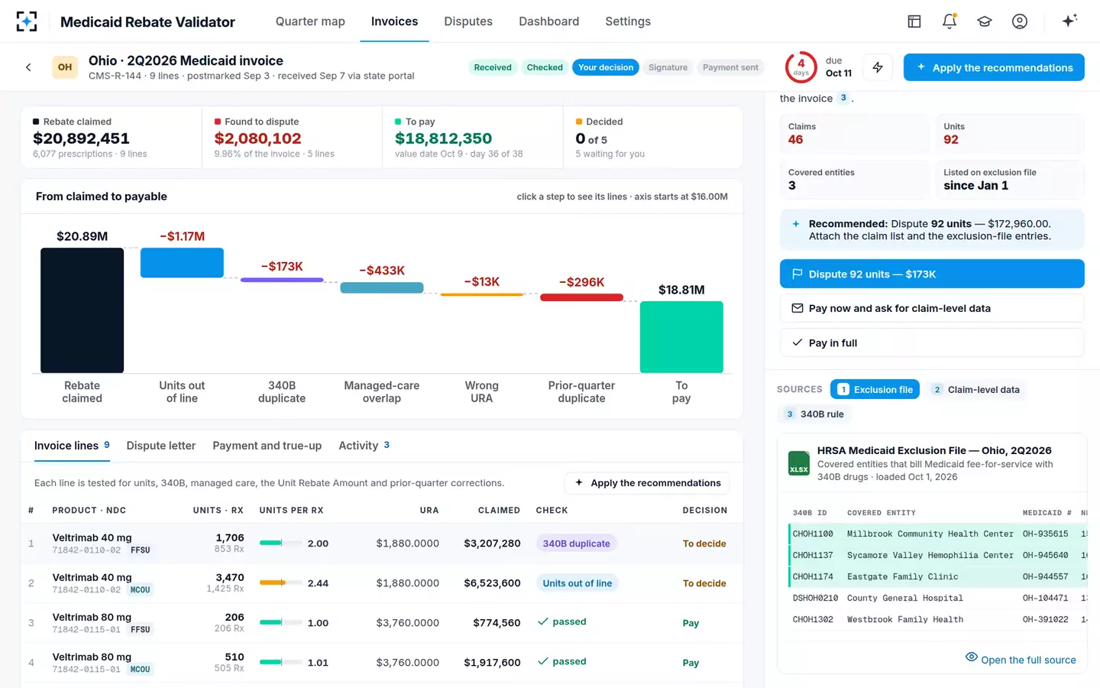Click the Medicaid Rebate Validator logo icon

click(27, 21)
